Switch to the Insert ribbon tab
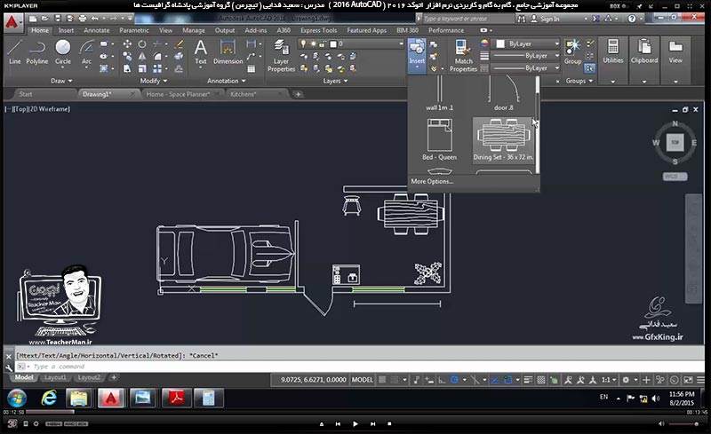This screenshot has height=434, width=711. coord(66,30)
